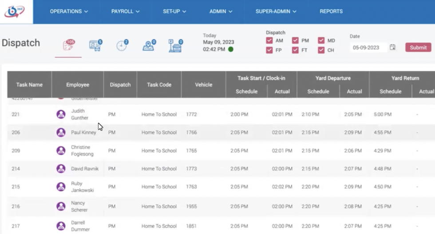Open the Set-Up menu

click(174, 12)
